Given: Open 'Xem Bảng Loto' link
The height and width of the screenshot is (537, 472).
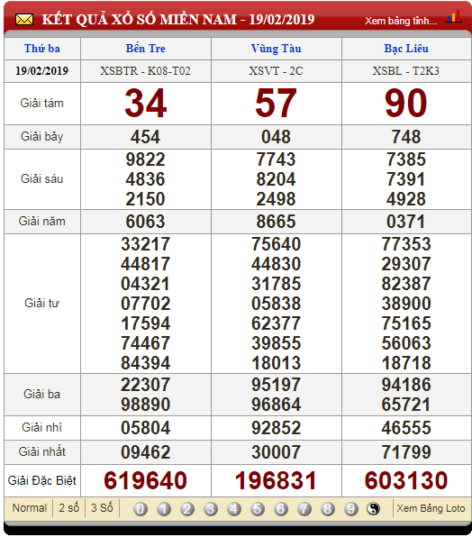Looking at the screenshot, I should click(x=431, y=508).
